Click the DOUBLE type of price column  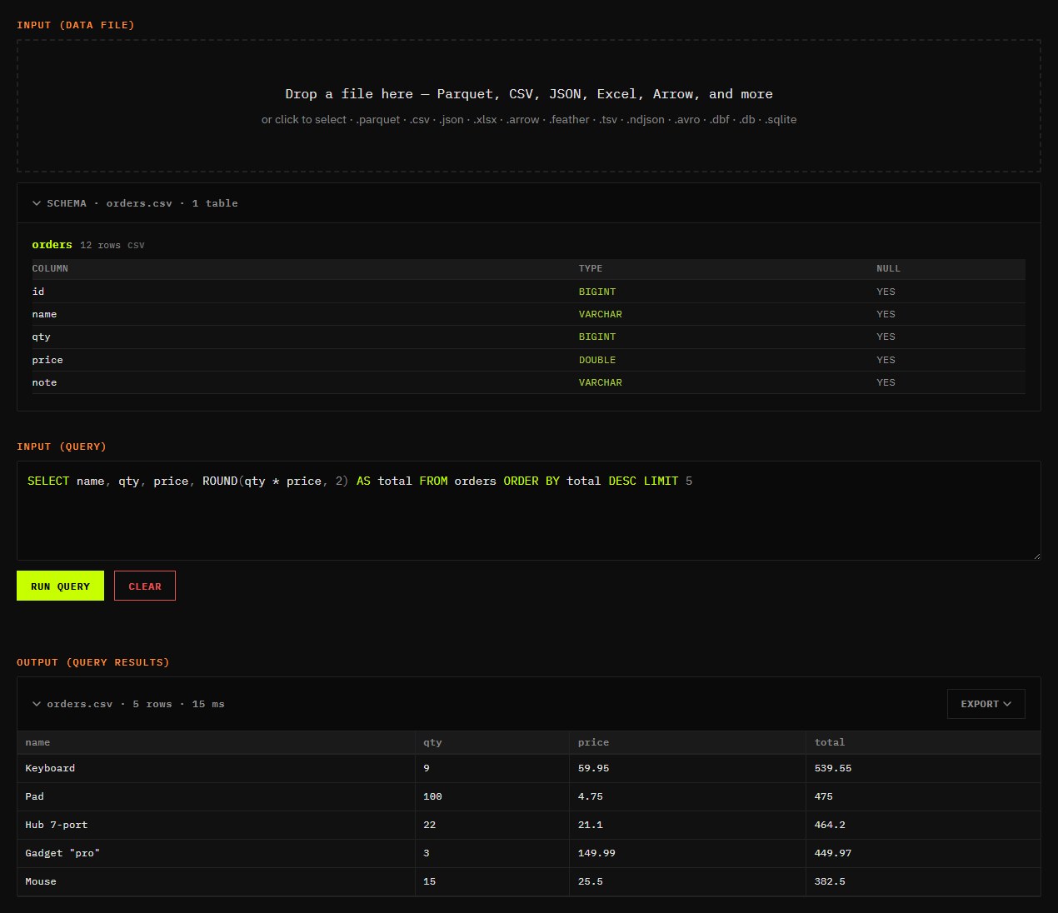tap(597, 360)
